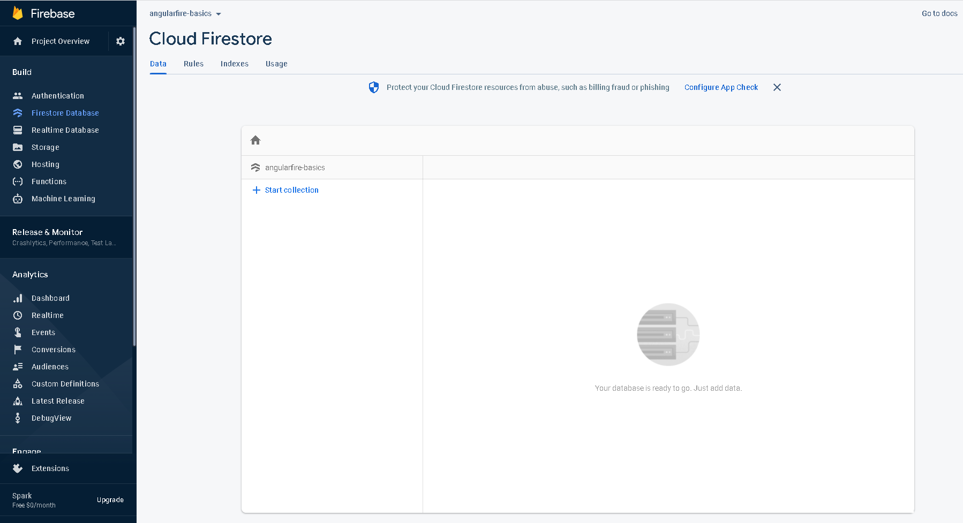
Task: Collapse the Build section header
Action: tap(22, 72)
